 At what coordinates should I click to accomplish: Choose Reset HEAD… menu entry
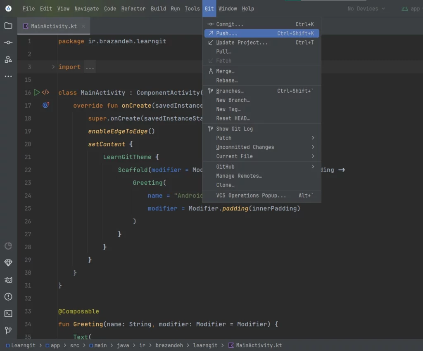tap(261, 118)
